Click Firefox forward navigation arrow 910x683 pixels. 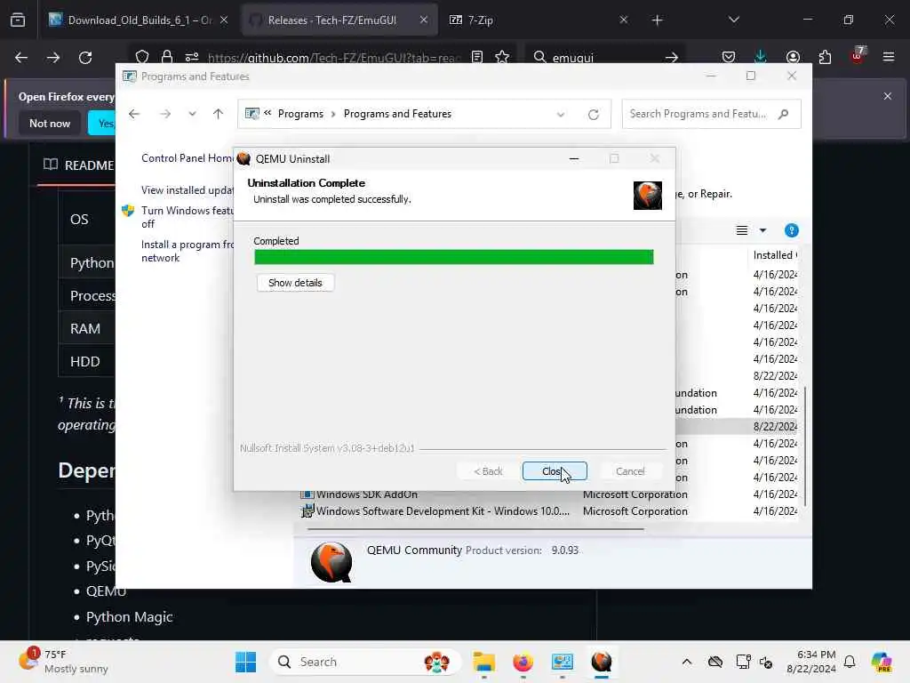[x=52, y=58]
